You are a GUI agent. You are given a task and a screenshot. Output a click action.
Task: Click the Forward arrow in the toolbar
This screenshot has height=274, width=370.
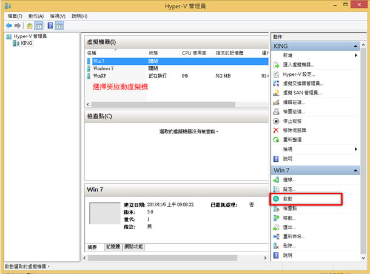click(x=18, y=25)
